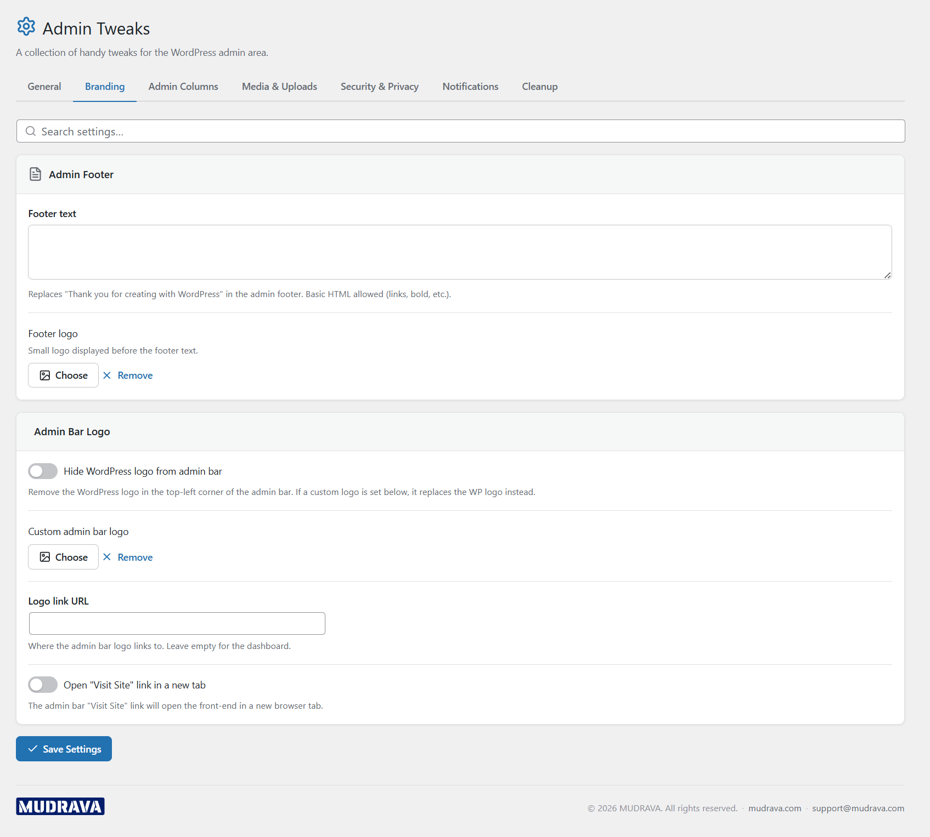Click the MUDRAVA logo in the footer
Viewport: 930px width, 837px height.
(x=60, y=806)
